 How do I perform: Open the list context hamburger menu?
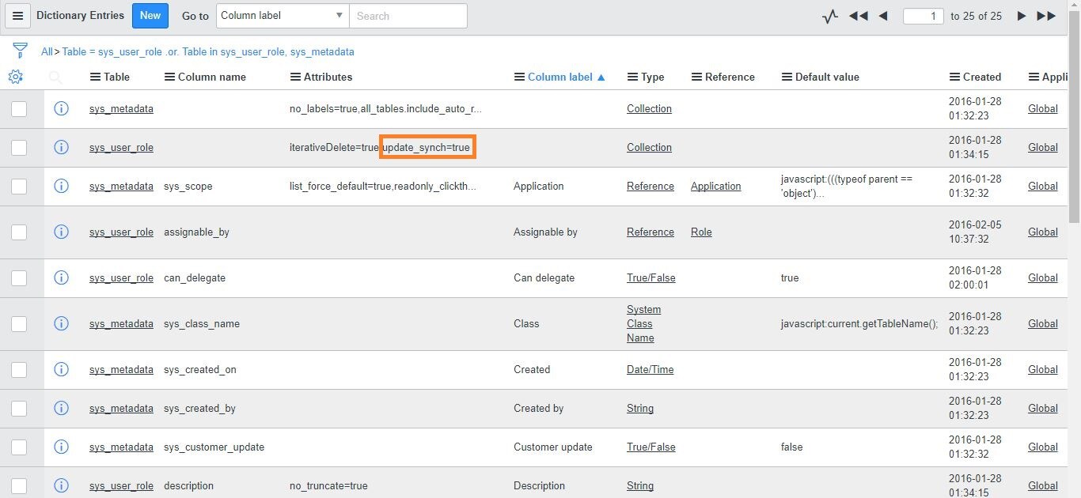17,16
